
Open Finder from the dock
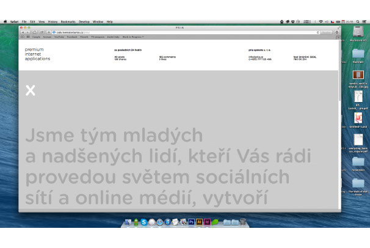[x=128, y=222]
